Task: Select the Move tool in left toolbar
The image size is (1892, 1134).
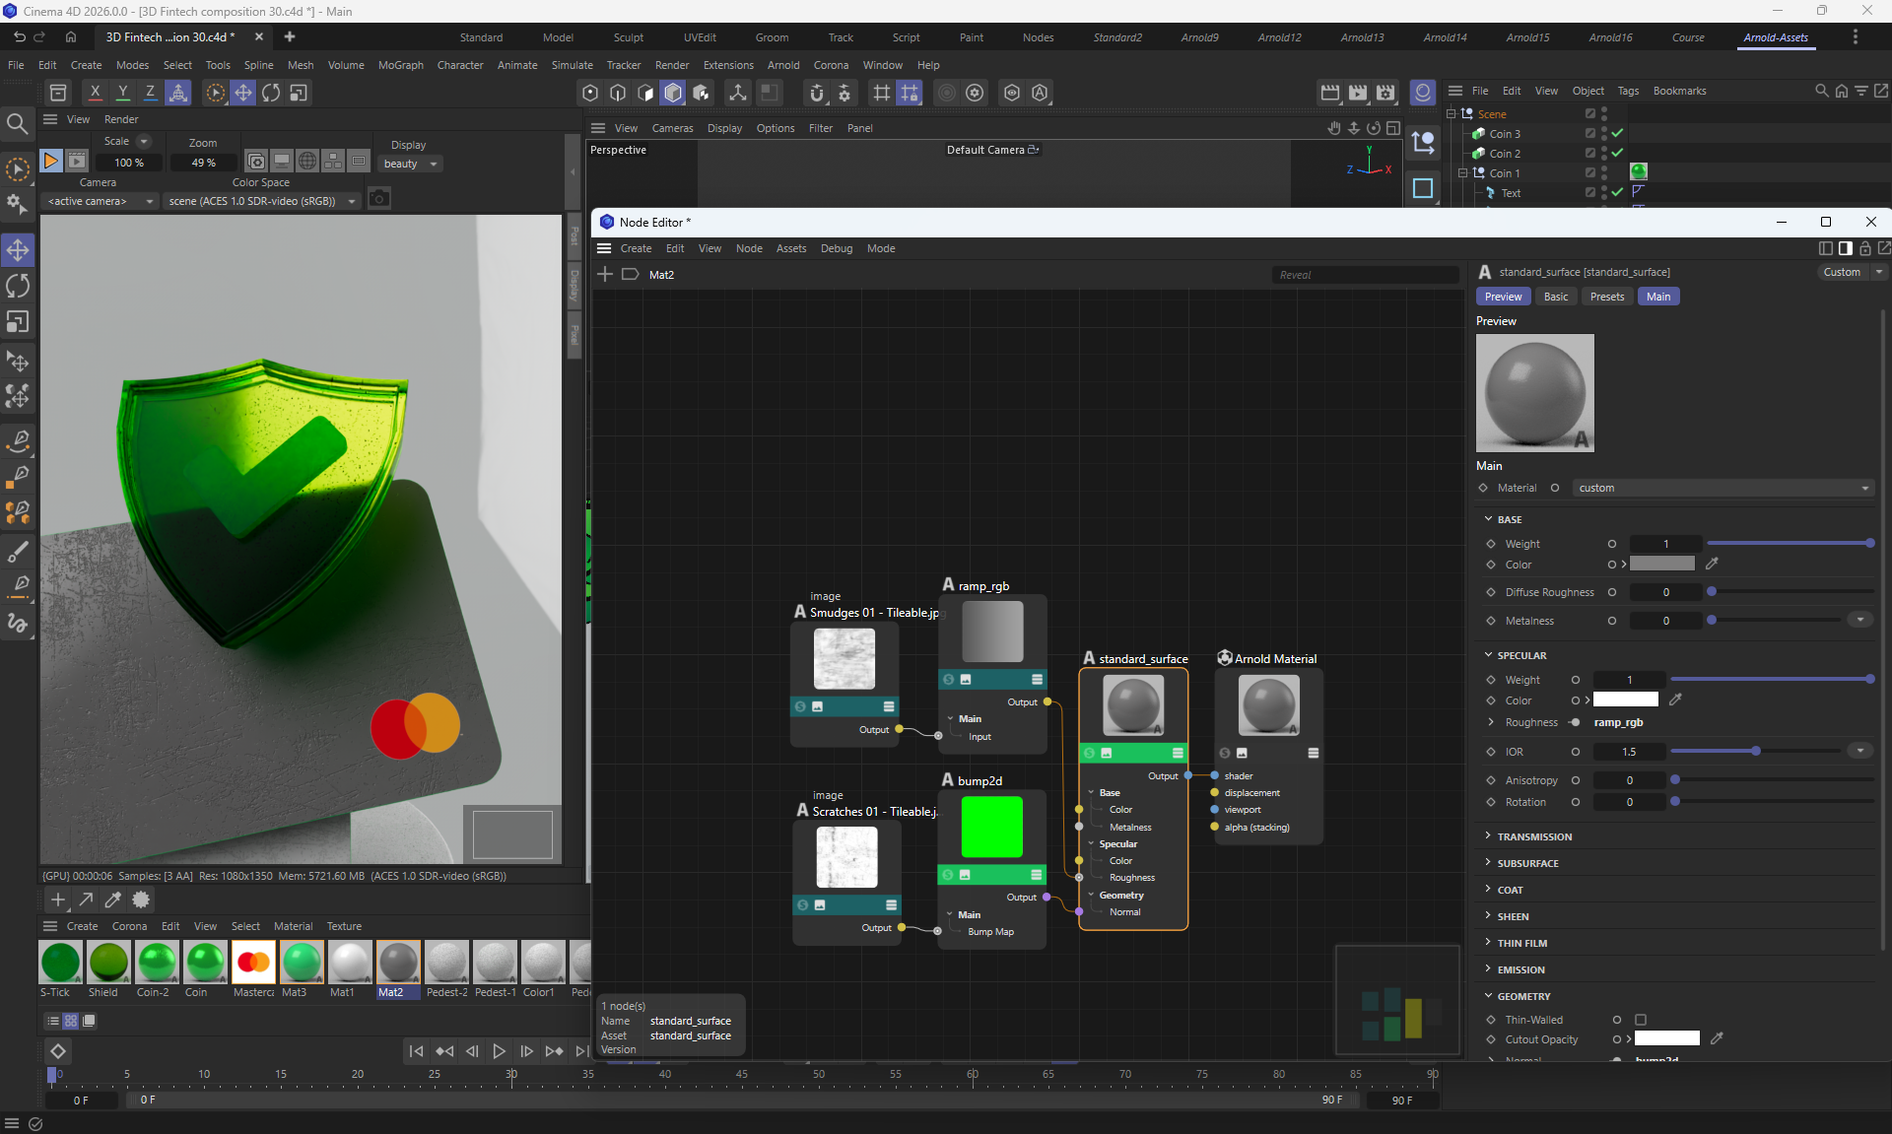Action: 18,249
